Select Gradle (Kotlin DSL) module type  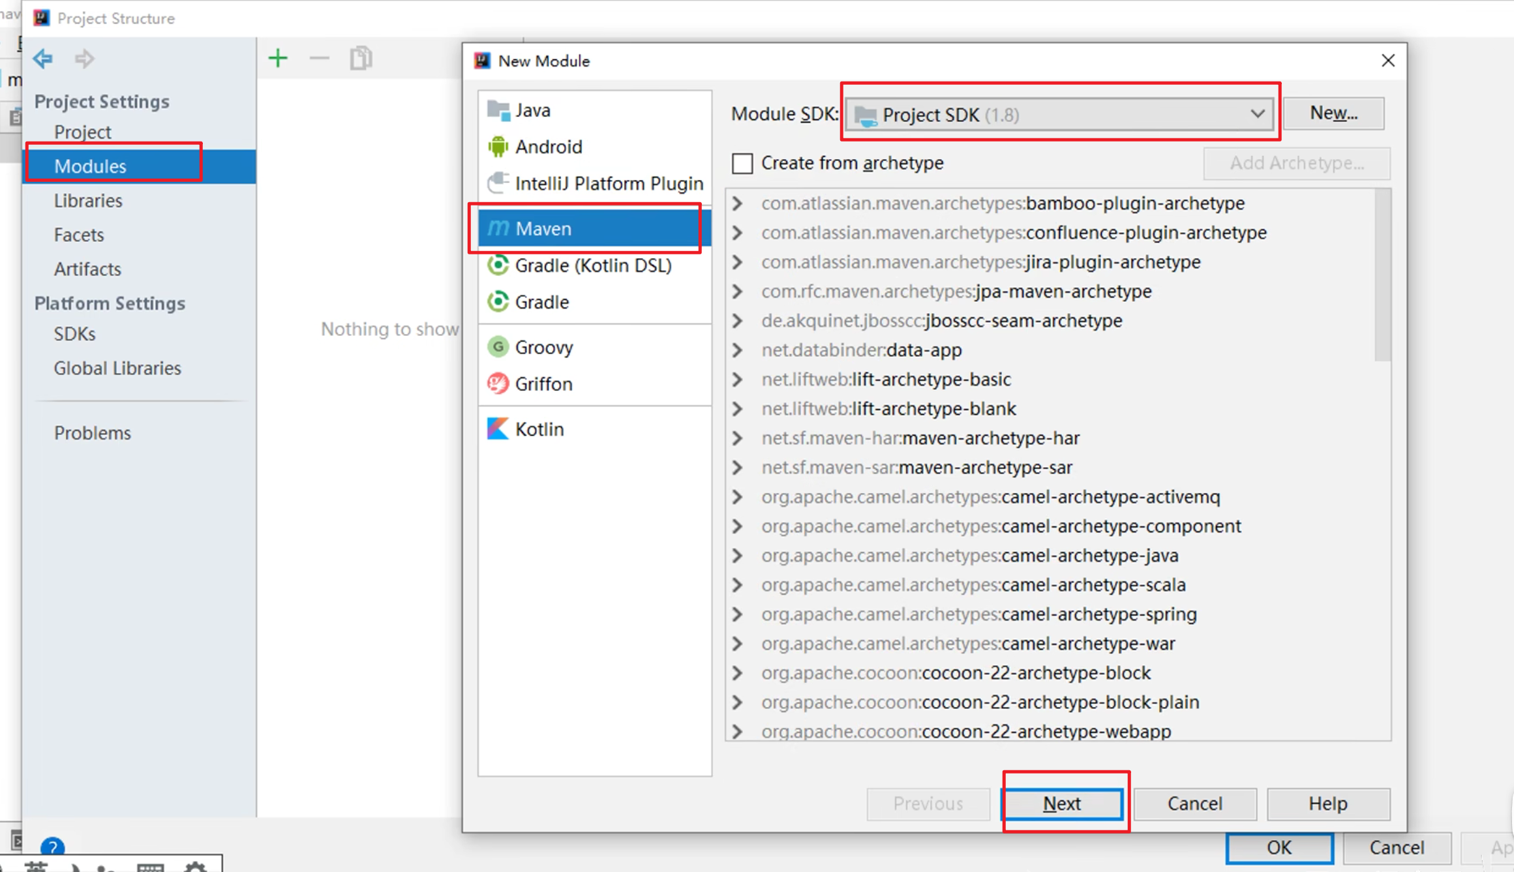pos(592,265)
